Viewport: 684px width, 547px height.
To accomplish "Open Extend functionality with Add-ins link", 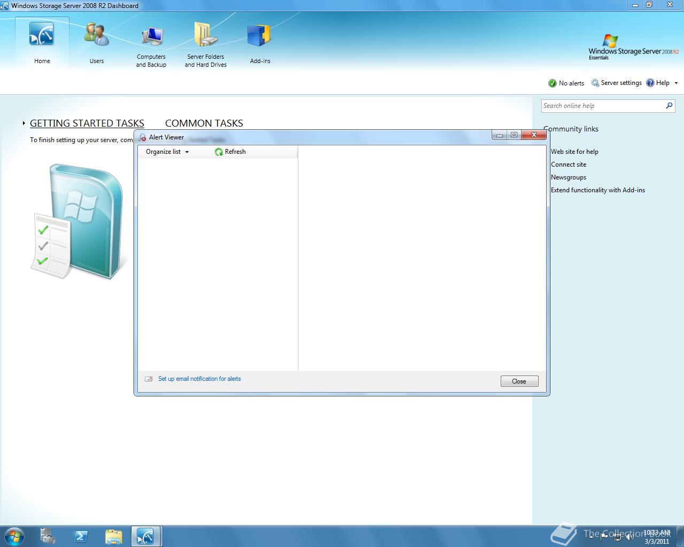I will point(598,190).
